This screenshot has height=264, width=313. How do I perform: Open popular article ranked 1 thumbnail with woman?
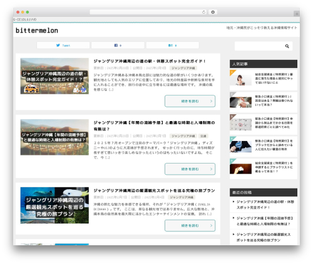[x=240, y=80]
